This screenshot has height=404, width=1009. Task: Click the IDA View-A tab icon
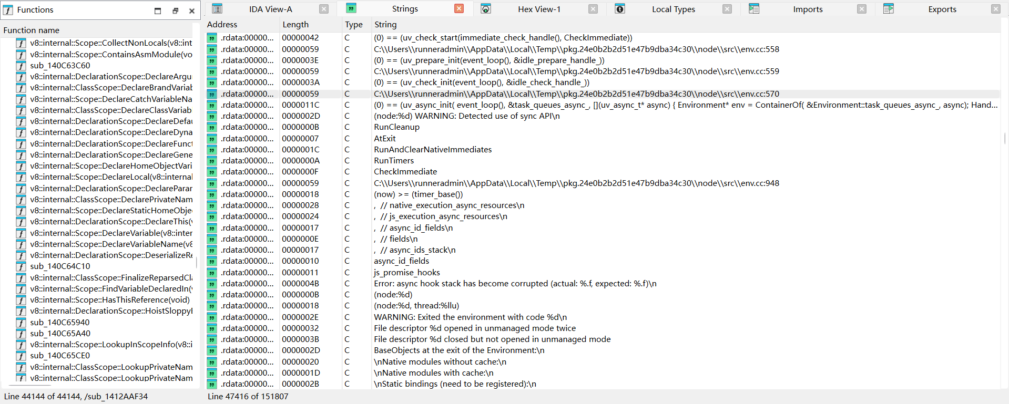click(217, 9)
